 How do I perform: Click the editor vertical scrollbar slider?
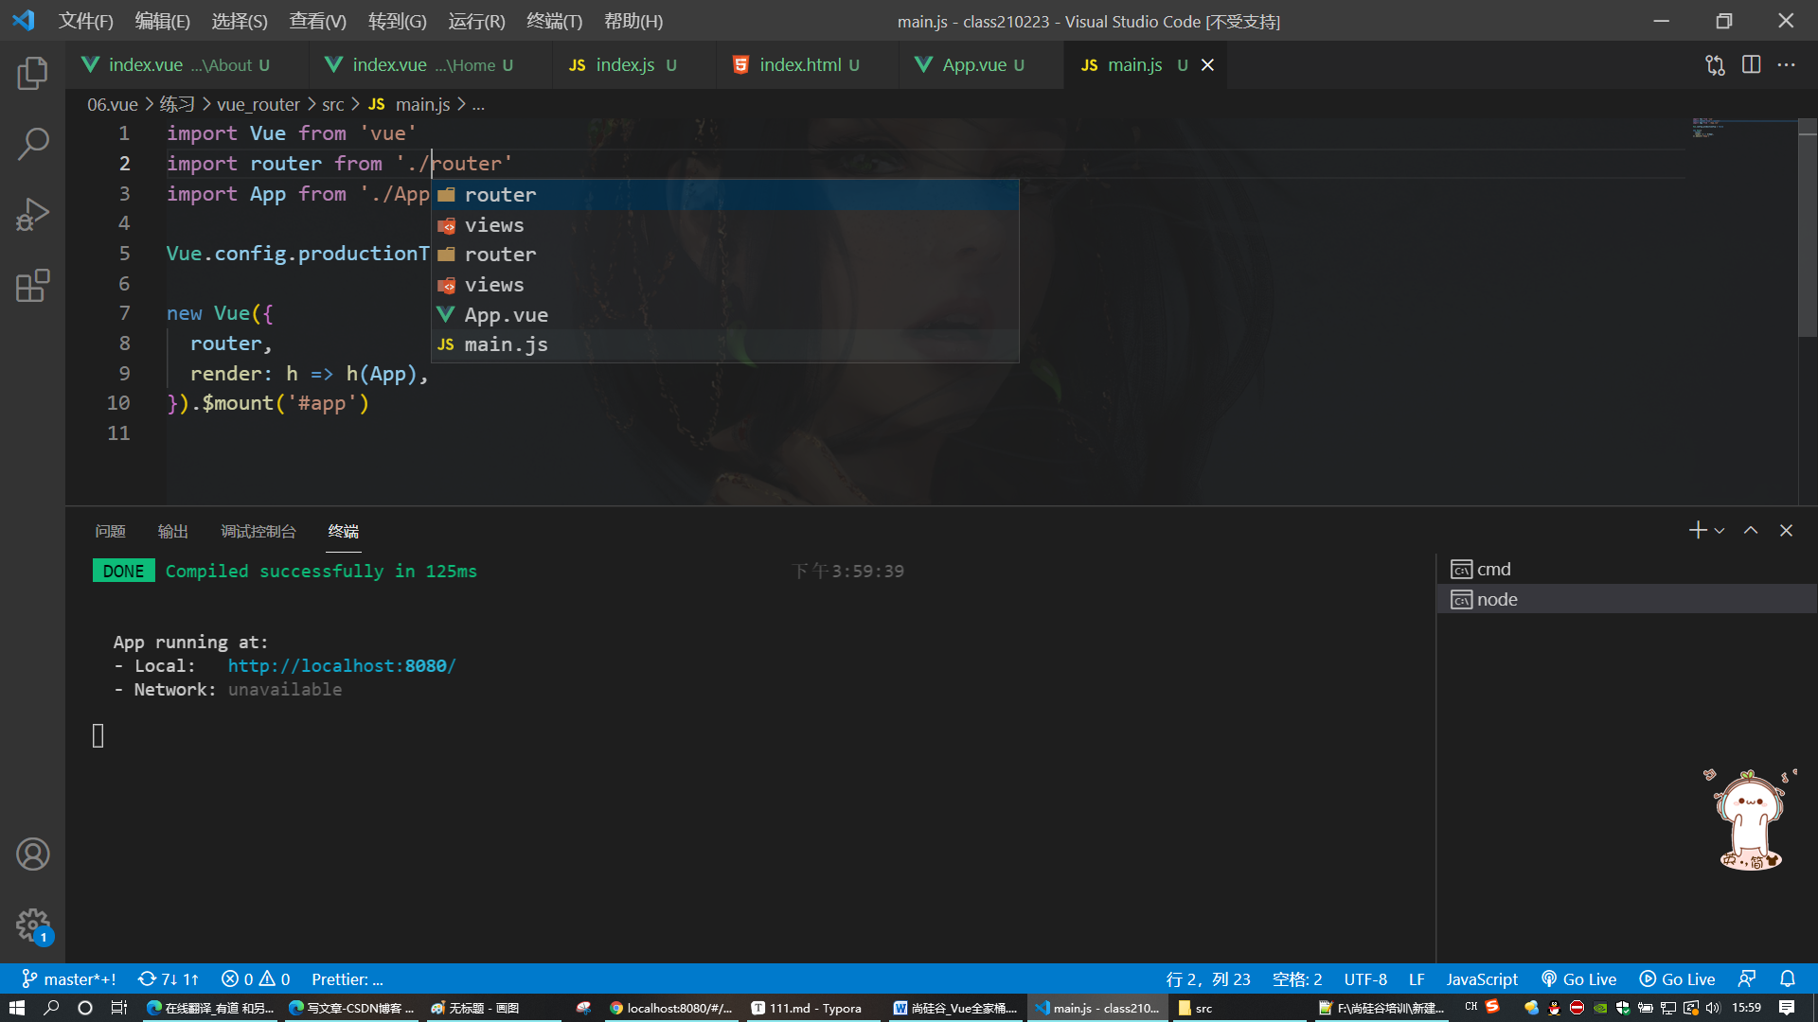coord(1807,227)
